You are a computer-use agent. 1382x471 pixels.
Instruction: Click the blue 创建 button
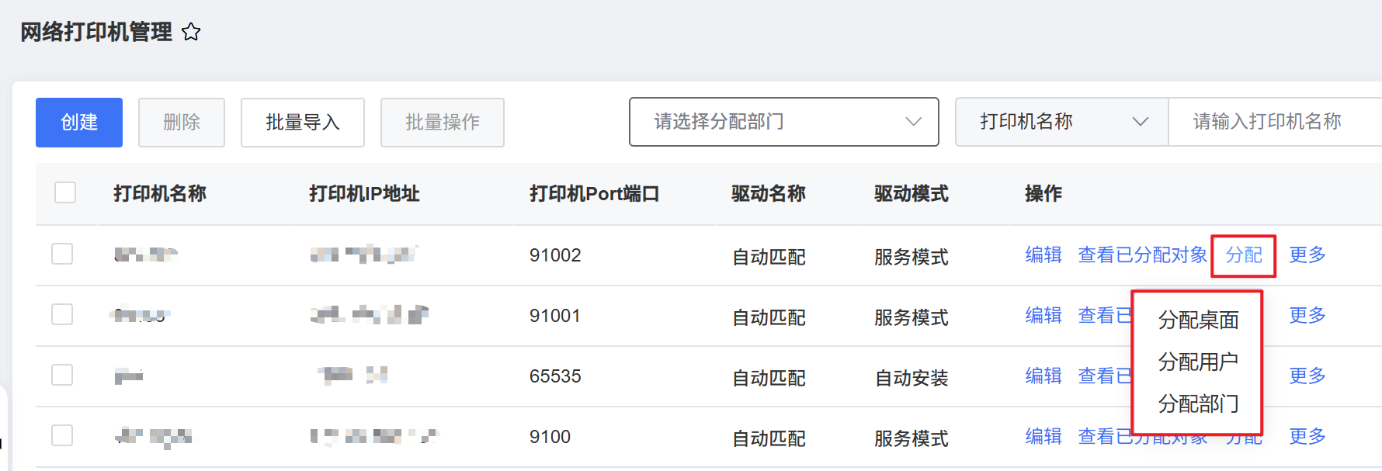point(79,123)
